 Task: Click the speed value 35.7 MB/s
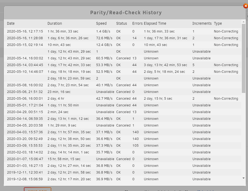104,152
